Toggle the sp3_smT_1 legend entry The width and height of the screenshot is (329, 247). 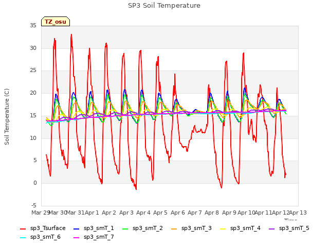(94, 228)
